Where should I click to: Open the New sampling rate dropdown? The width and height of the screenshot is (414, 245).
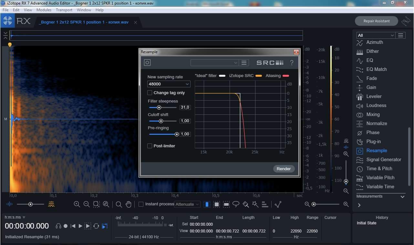coord(169,84)
